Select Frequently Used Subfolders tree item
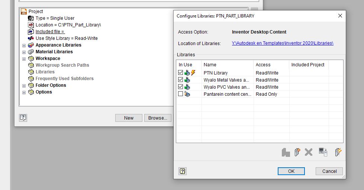The image size is (364, 190). tap(65, 79)
